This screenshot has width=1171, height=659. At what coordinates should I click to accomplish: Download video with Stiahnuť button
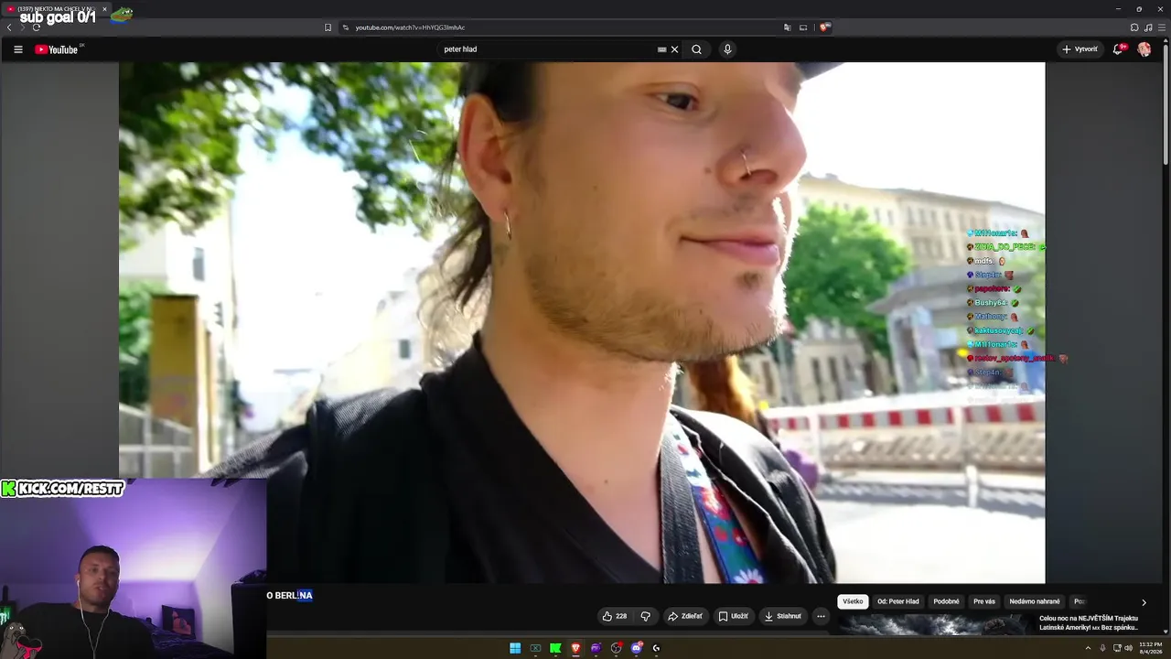pyautogui.click(x=782, y=616)
